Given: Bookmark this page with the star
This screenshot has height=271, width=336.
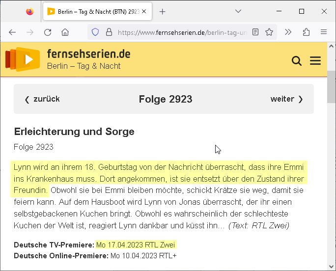Looking at the screenshot, I should (x=269, y=32).
